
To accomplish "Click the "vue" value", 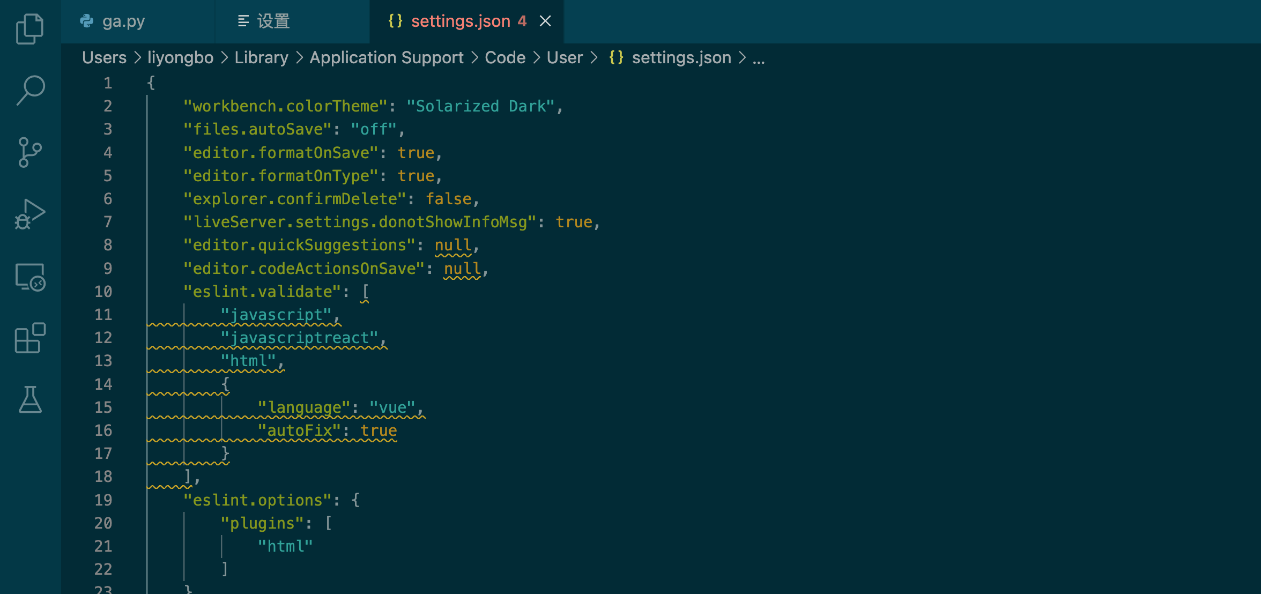I will coord(392,407).
